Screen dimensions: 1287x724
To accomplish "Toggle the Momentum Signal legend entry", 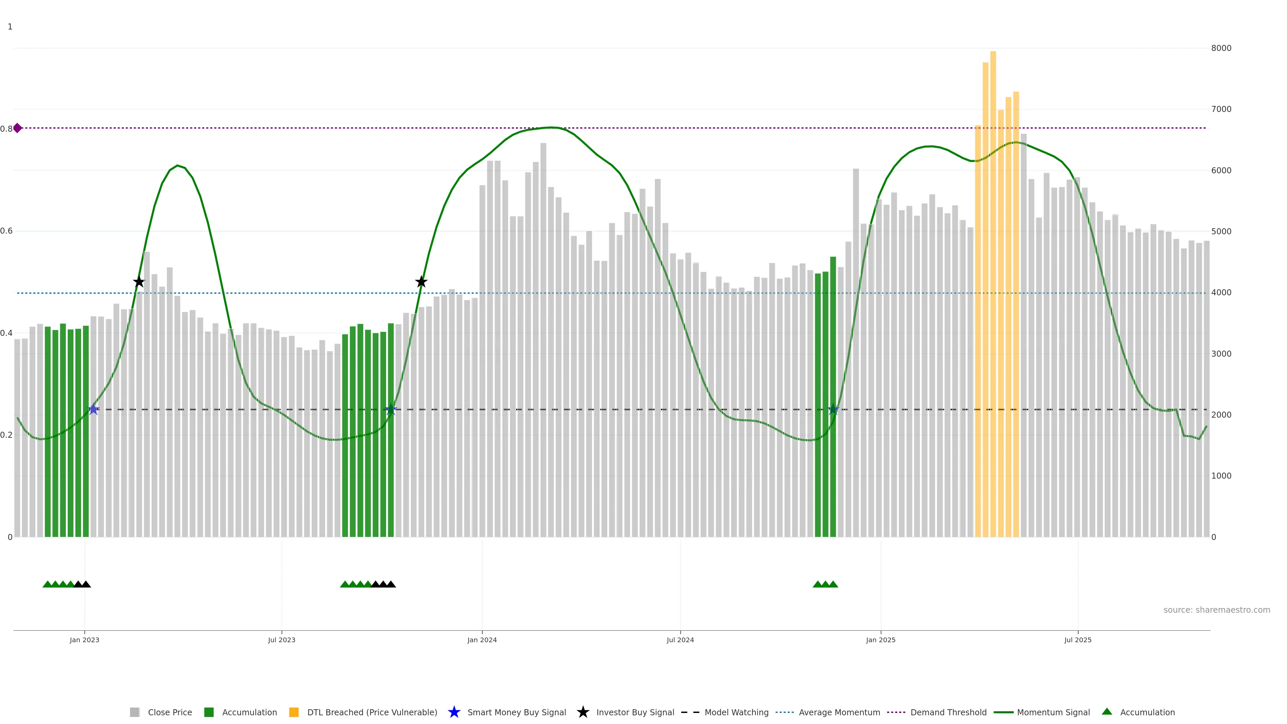I will click(x=1053, y=713).
